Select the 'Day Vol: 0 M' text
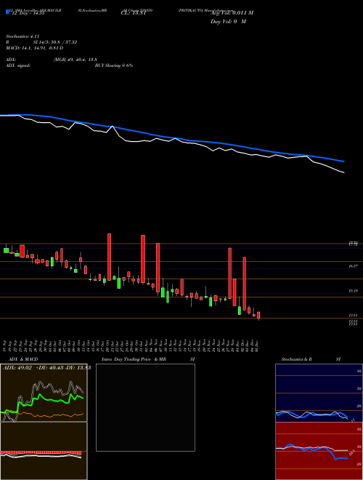The width and height of the screenshot is (363, 480). point(228,22)
